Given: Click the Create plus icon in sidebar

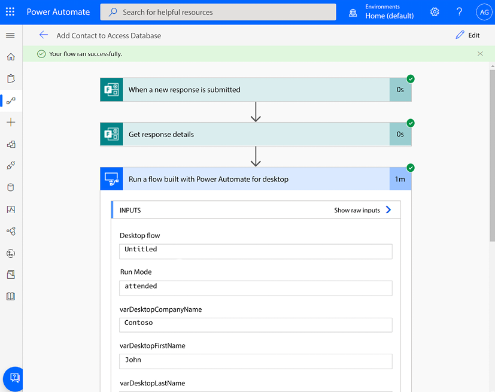Looking at the screenshot, I should pyautogui.click(x=11, y=122).
